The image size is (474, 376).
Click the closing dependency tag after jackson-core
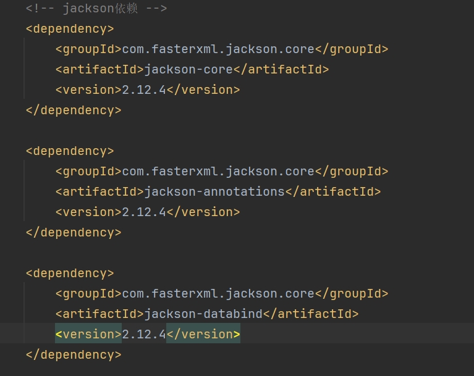click(x=74, y=111)
